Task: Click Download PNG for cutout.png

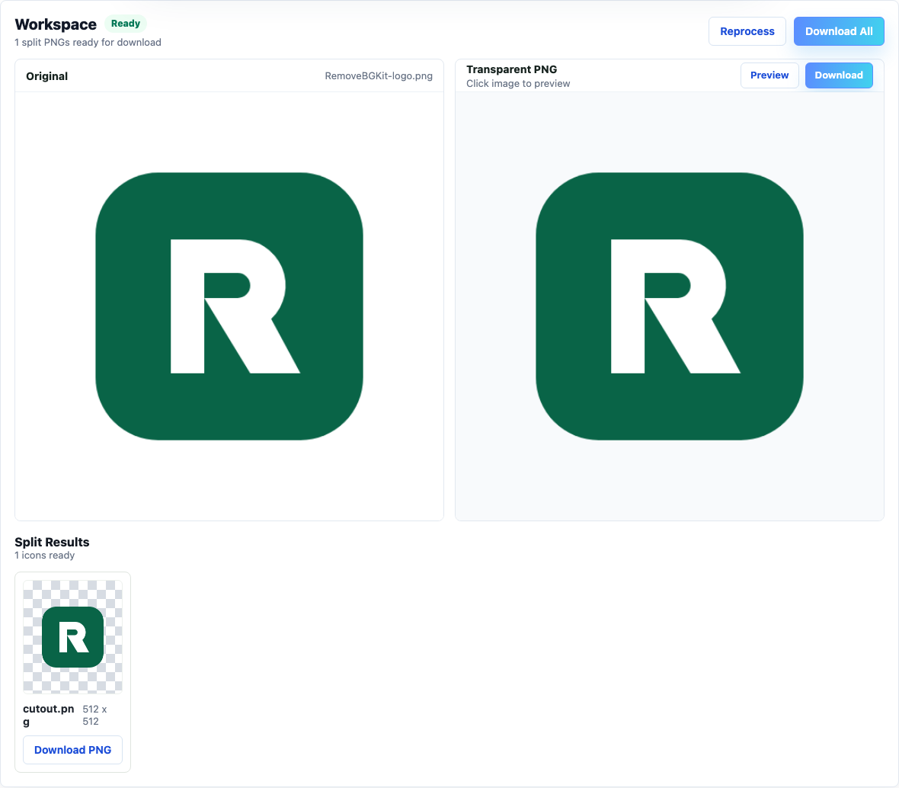Action: click(x=73, y=750)
